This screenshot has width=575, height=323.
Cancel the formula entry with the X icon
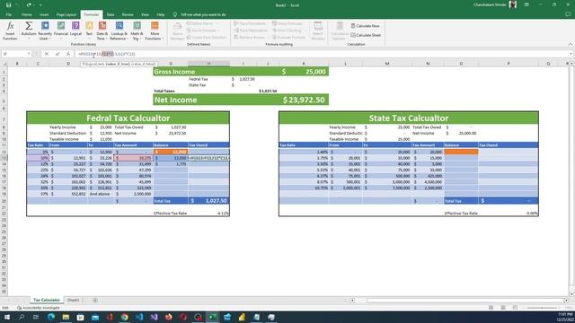coord(47,54)
